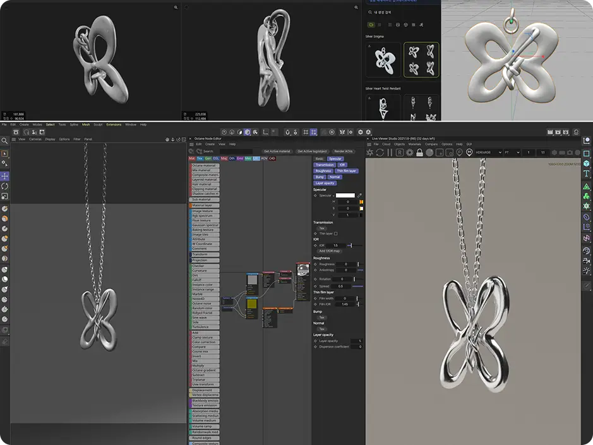Click the Add S/IOR map button
The width and height of the screenshot is (593, 445).
pyautogui.click(x=329, y=251)
